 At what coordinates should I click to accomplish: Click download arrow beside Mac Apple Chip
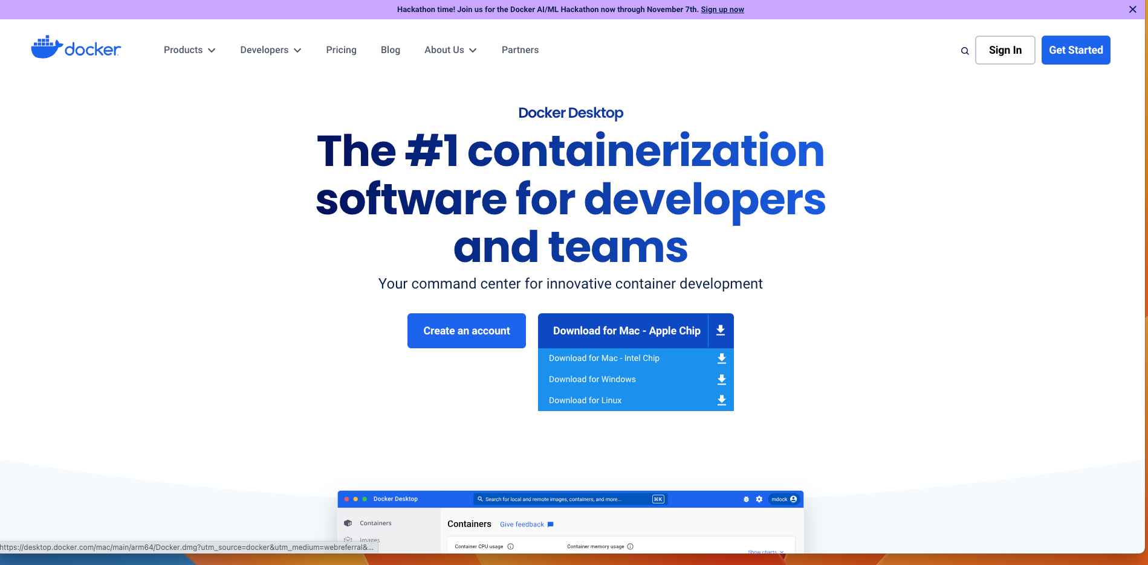point(721,330)
